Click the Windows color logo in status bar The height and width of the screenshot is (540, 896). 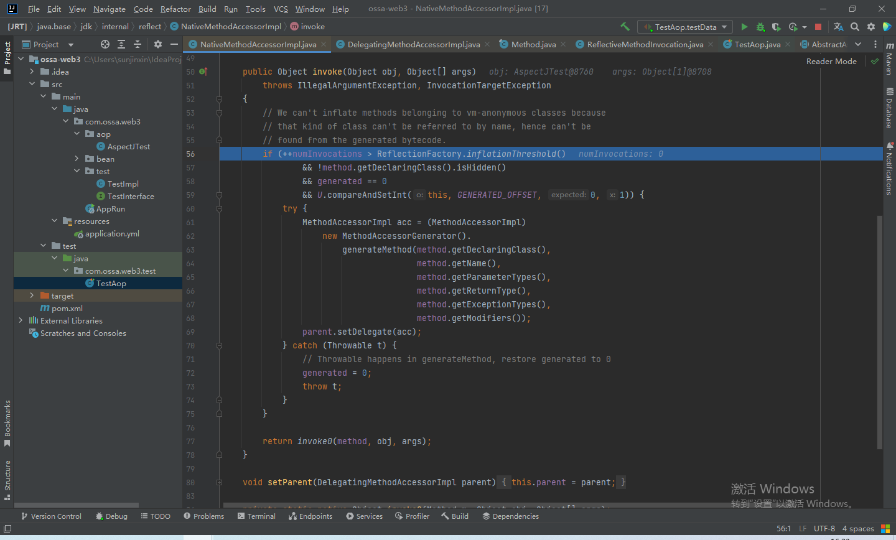click(x=885, y=529)
